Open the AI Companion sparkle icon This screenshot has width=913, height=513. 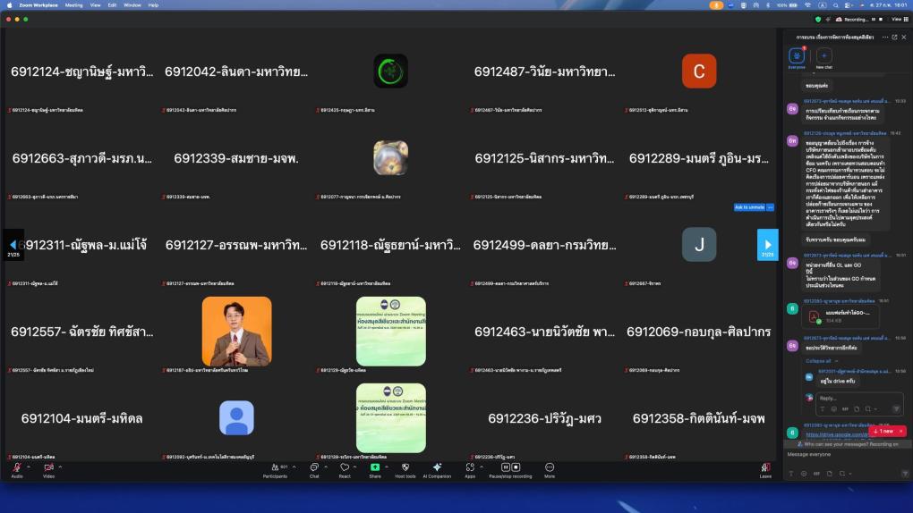pos(437,467)
